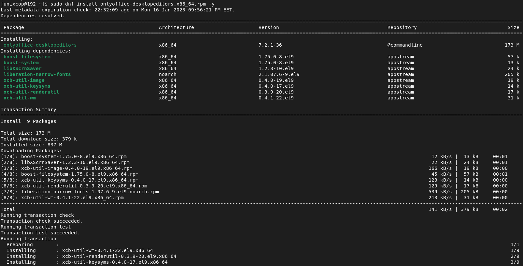This screenshot has width=523, height=266.
Task: Click the version value 7.2.1-36
Action: [270, 45]
